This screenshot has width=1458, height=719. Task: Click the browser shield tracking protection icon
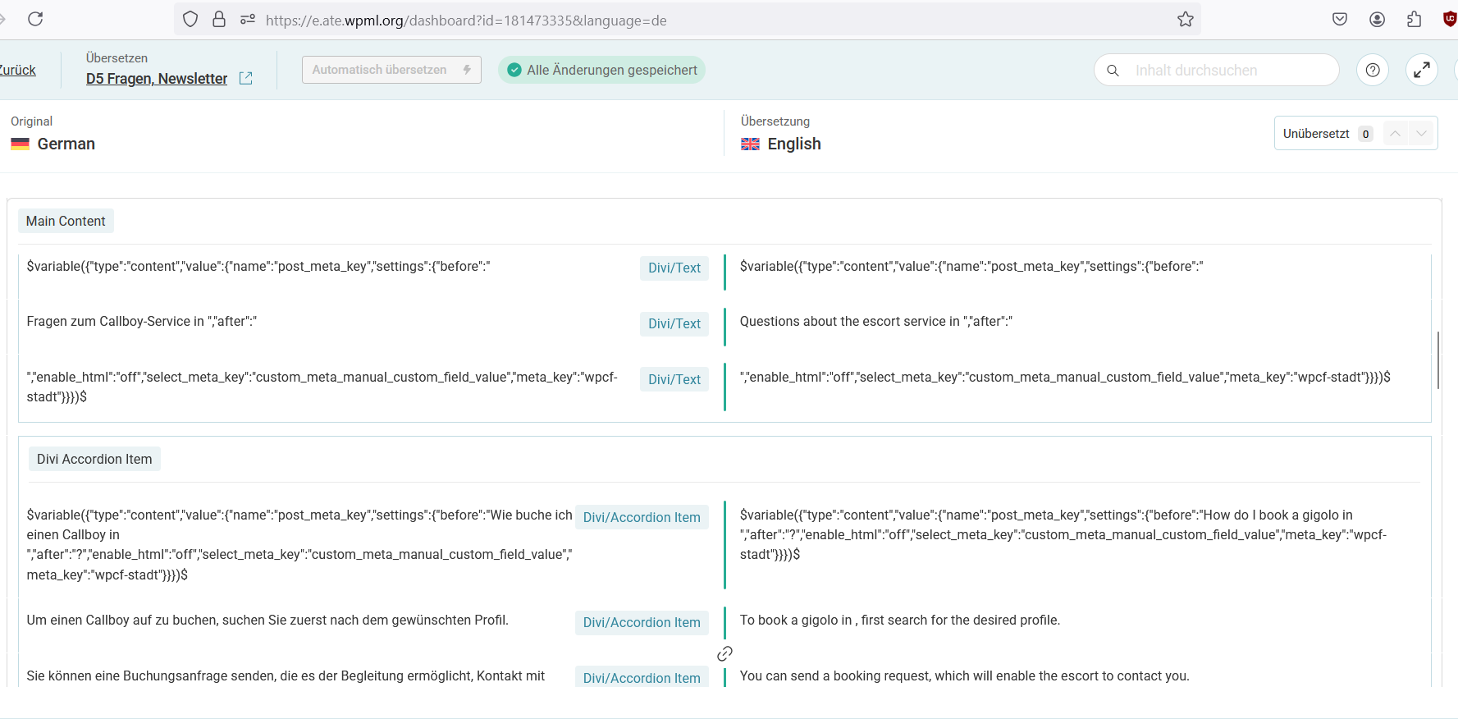coord(190,20)
